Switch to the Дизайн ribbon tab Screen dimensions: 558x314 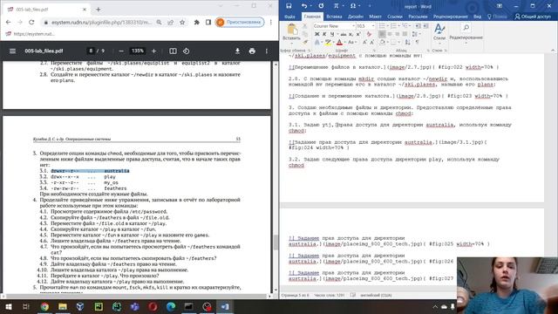(x=356, y=17)
